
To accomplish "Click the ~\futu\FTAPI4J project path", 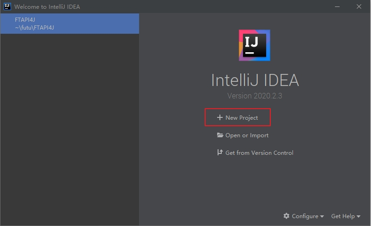I will 35,28.
